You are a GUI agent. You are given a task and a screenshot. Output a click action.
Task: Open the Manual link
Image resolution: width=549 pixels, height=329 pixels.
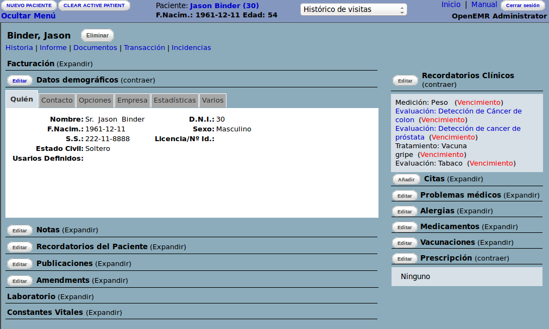pyautogui.click(x=484, y=4)
